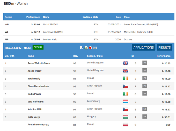Click the PB badge for Revee Walcott-Nolan

point(145,63)
